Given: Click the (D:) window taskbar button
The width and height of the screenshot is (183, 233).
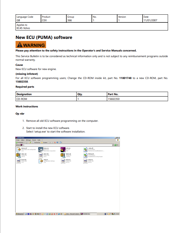Looking at the screenshot, I should pos(89,214).
